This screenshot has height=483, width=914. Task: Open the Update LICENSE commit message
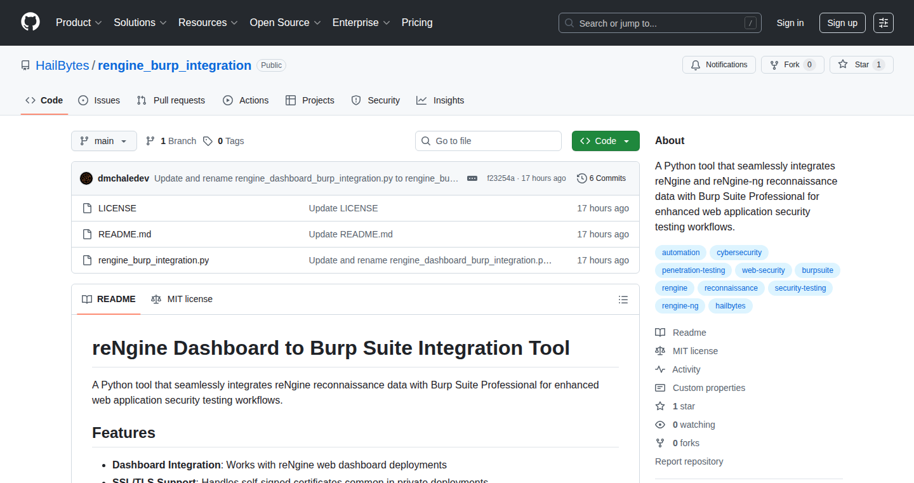(x=343, y=208)
